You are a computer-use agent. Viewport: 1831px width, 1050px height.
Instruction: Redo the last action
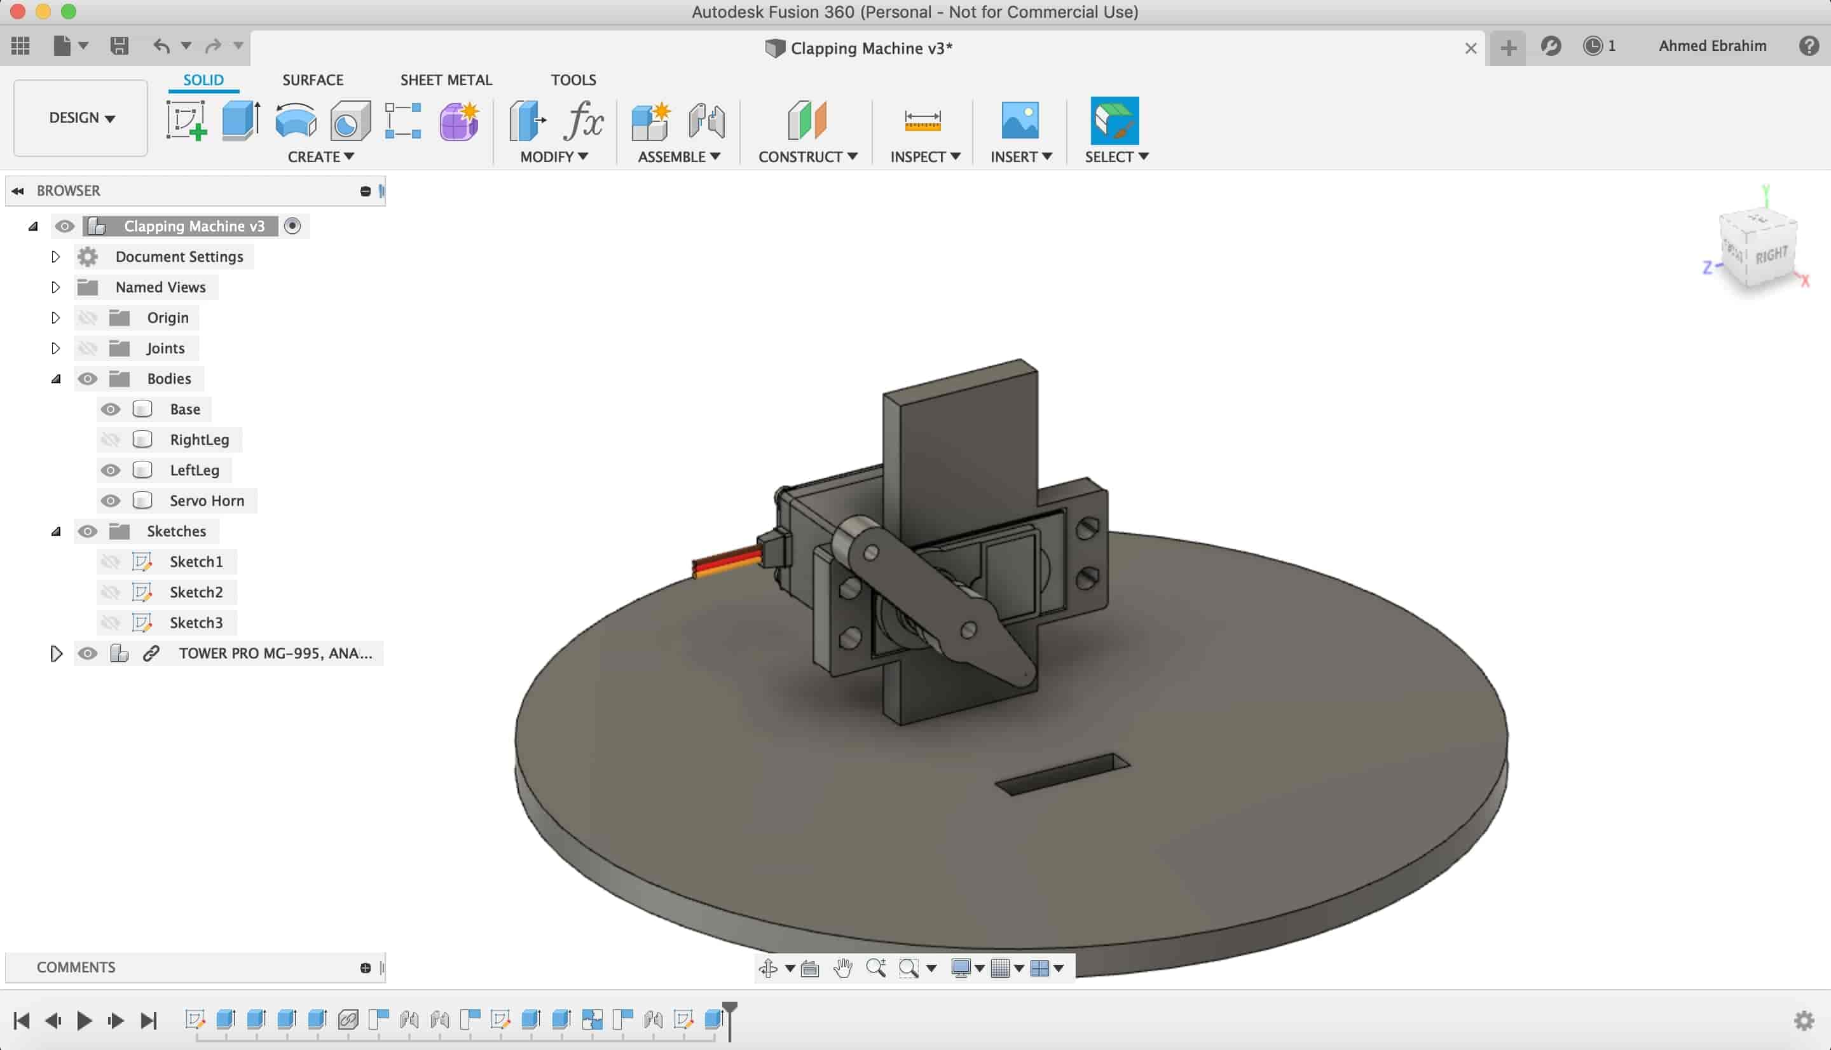213,46
